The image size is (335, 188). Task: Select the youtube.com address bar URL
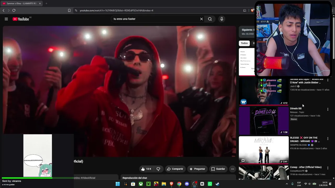(x=116, y=10)
